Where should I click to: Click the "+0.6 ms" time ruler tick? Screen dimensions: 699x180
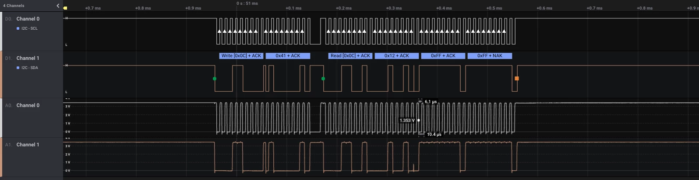click(544, 8)
